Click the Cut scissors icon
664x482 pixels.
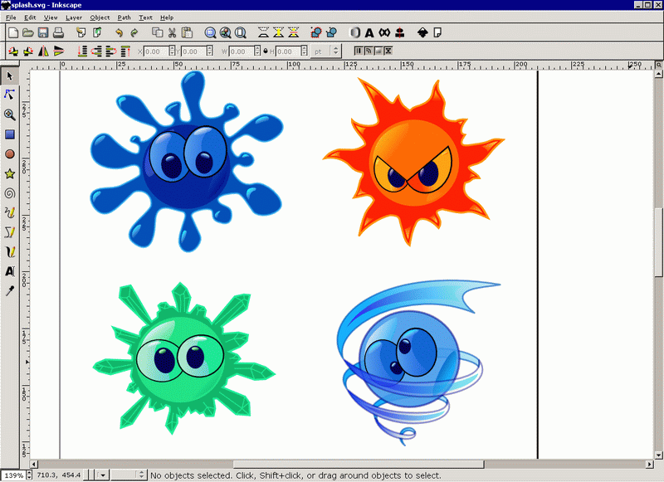pyautogui.click(x=172, y=32)
